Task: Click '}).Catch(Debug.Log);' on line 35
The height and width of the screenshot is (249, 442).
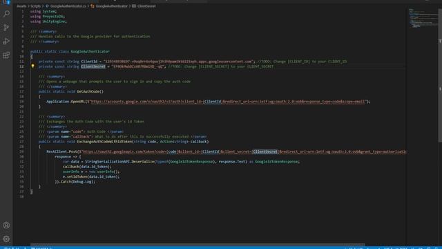Action: [x=75, y=181]
